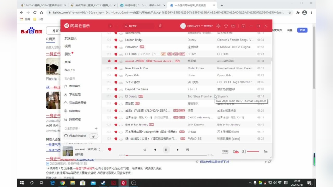Open the 私人FM sidebar item
This screenshot has width=333, height=187.
coord(70,70)
